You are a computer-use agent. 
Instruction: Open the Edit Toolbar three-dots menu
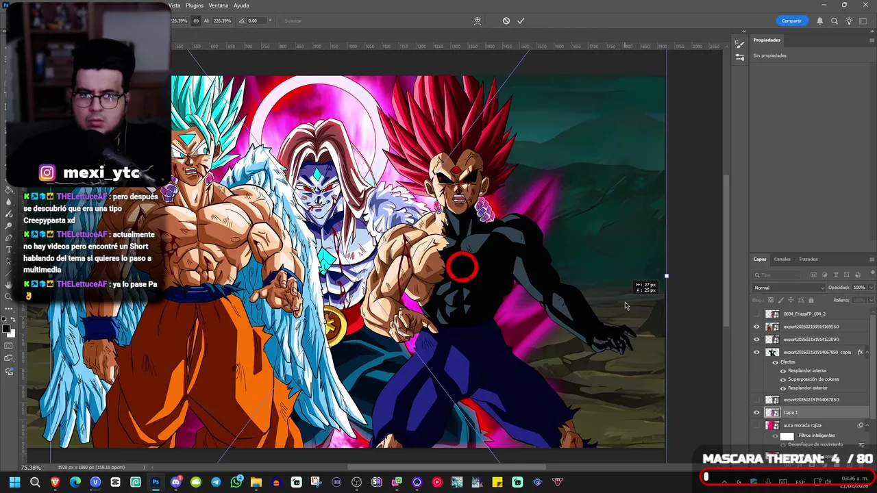(9, 309)
